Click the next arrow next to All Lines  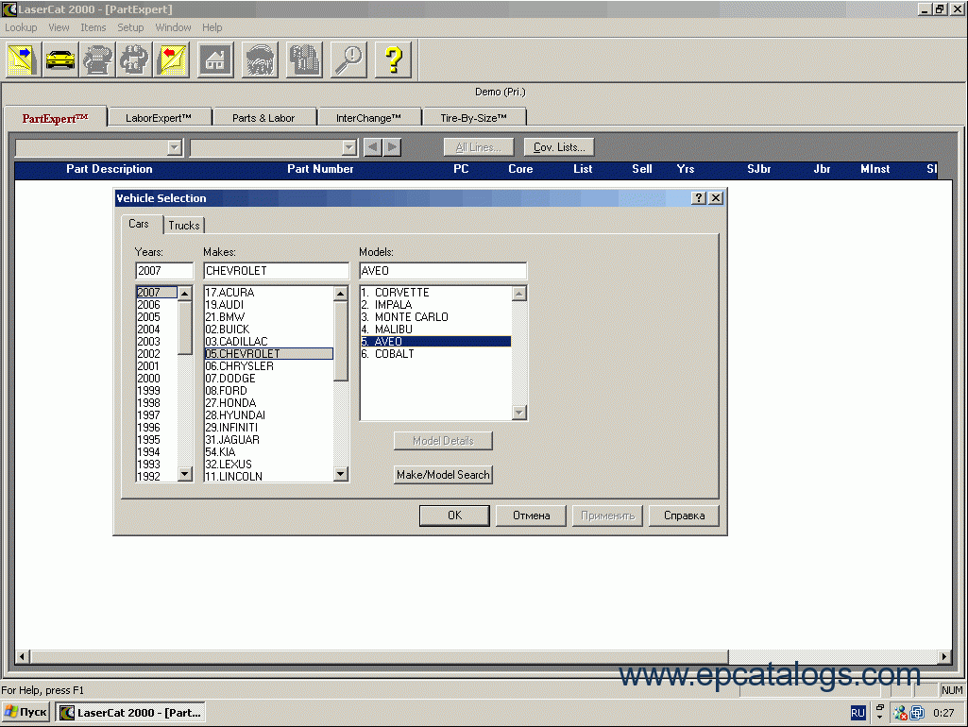pos(392,147)
